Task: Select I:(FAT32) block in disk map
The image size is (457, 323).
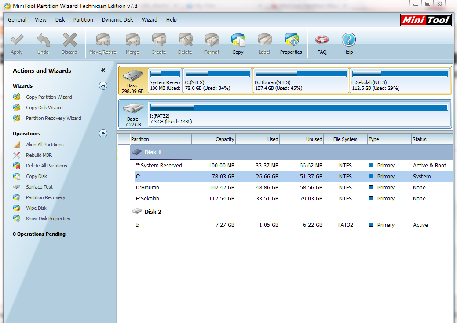Action: (x=300, y=114)
